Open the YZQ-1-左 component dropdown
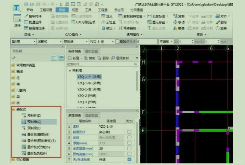This screenshot has width=245, height=165. tap(102, 42)
